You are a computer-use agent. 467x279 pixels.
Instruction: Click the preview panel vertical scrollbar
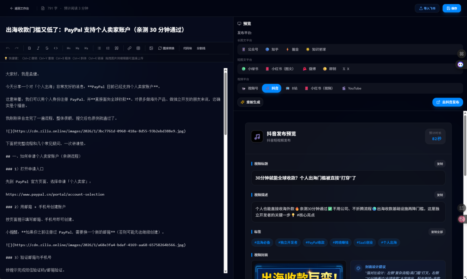click(x=465, y=145)
